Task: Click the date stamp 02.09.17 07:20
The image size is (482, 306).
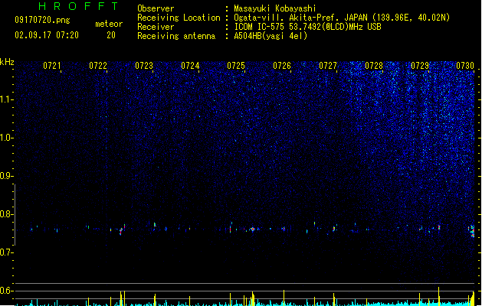Action: tap(47, 35)
